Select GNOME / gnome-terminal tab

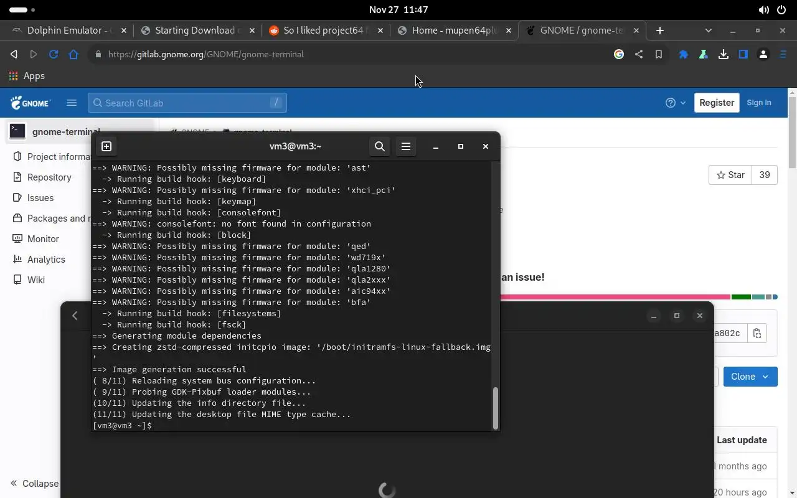point(582,30)
